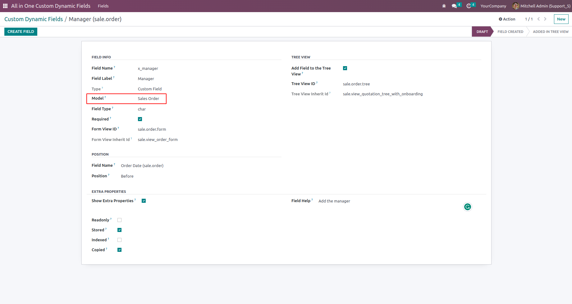Navigate to Custom Dynamic Fields breadcrumb

point(34,19)
